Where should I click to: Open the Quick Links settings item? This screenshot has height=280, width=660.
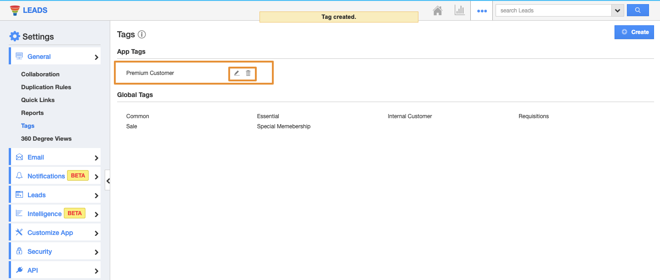pos(38,100)
